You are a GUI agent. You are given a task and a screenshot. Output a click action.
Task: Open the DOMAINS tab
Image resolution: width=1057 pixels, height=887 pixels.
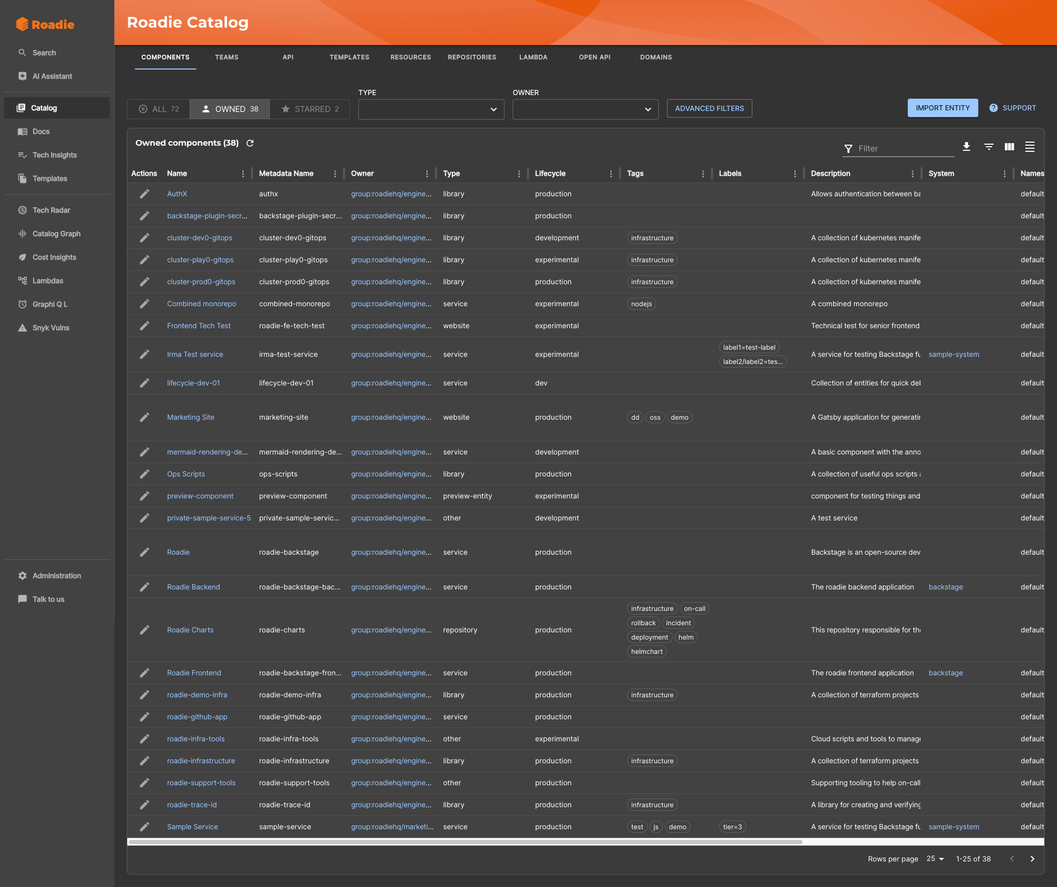click(656, 57)
